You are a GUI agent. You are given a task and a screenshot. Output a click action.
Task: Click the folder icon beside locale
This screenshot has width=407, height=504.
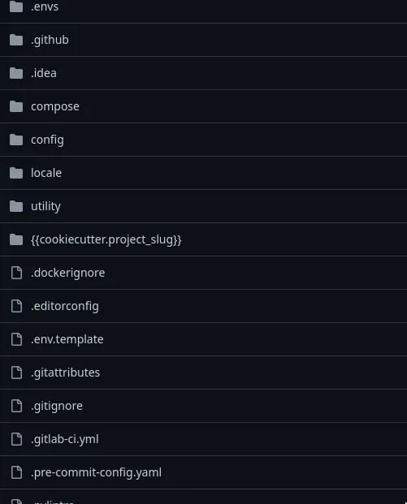click(16, 173)
